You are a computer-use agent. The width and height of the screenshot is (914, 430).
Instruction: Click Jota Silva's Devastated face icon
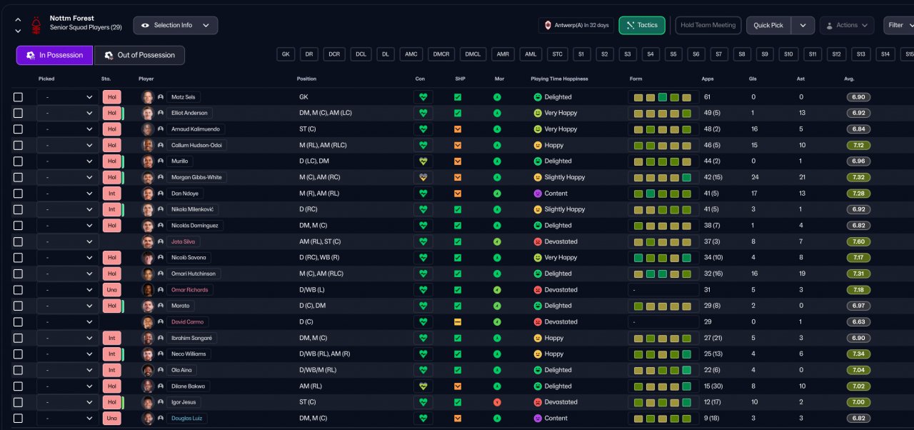pyautogui.click(x=538, y=241)
